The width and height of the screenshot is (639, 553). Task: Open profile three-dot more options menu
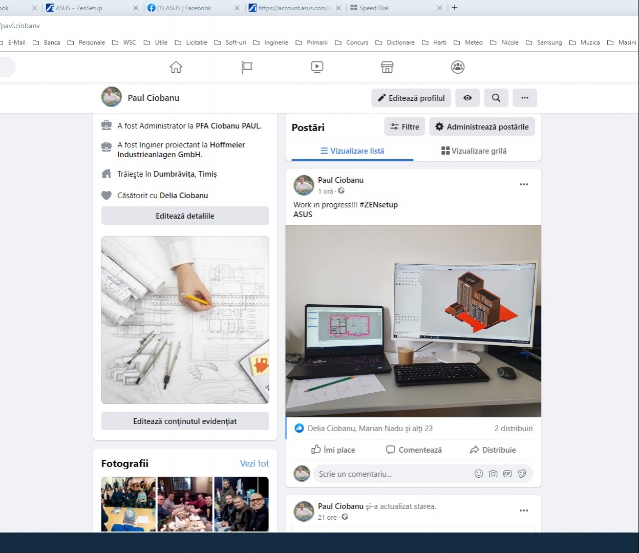(524, 98)
